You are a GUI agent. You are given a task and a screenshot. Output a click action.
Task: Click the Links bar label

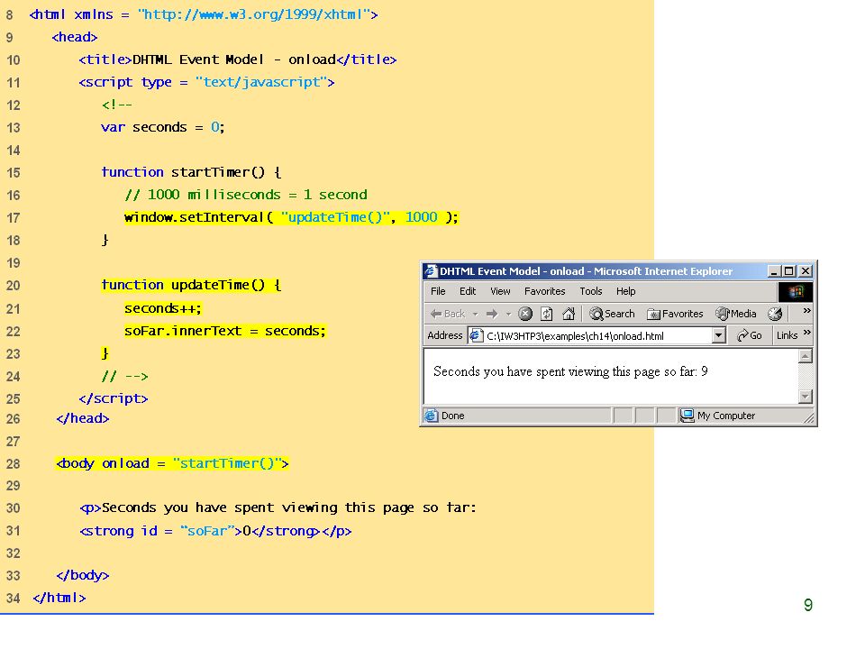(788, 335)
